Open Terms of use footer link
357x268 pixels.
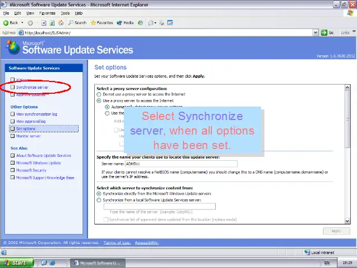click(x=117, y=243)
